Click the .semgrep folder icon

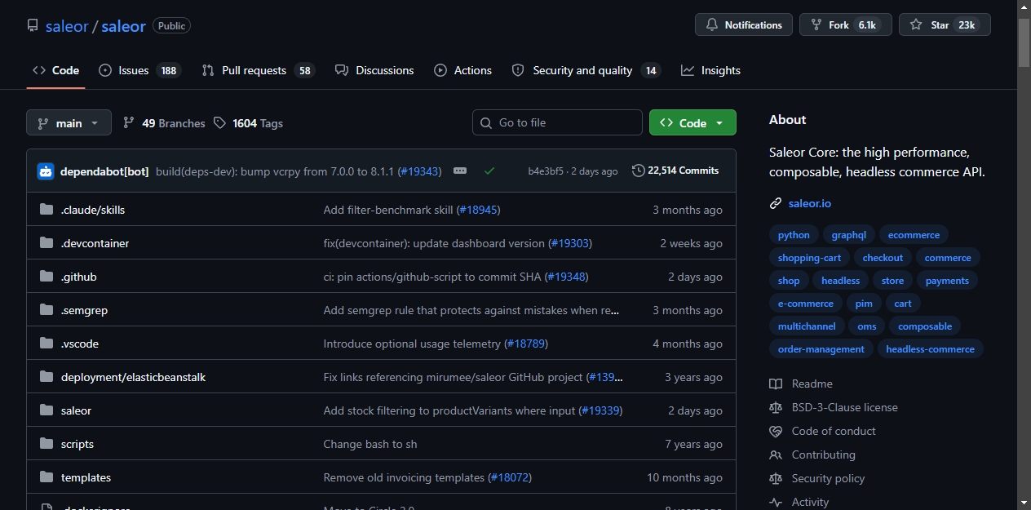click(46, 310)
